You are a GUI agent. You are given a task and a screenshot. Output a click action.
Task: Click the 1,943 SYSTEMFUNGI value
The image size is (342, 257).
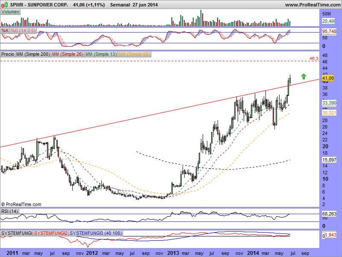pos(331,235)
